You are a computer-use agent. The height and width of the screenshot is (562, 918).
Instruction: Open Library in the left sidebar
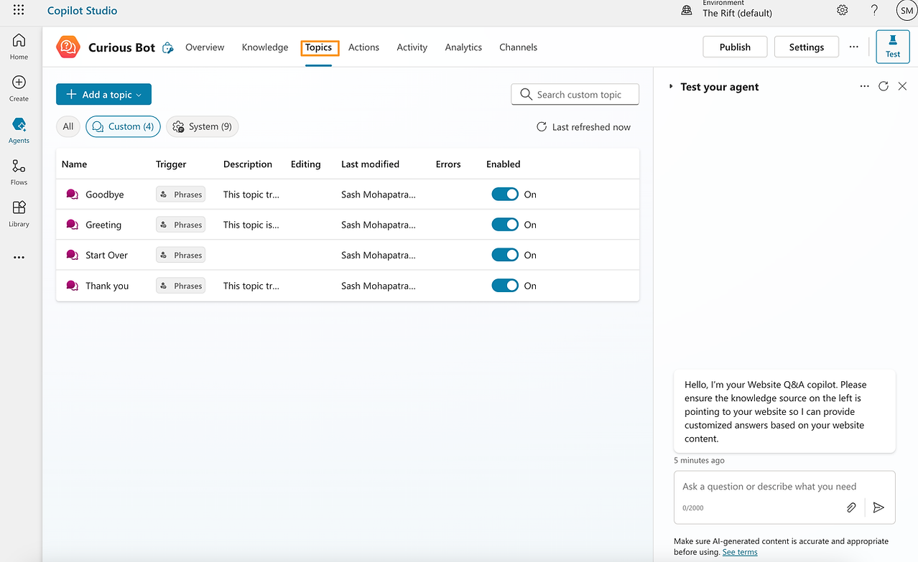(19, 213)
